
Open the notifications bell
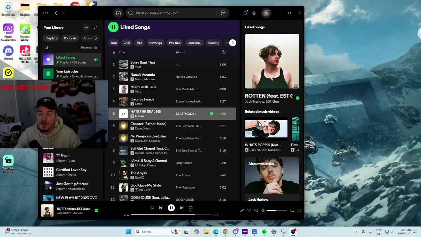click(245, 13)
